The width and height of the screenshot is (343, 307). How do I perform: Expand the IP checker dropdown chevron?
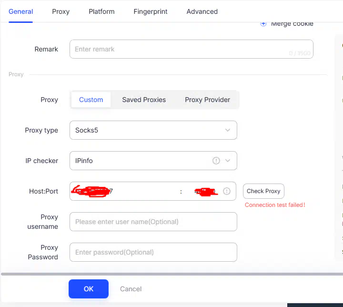[x=228, y=161]
